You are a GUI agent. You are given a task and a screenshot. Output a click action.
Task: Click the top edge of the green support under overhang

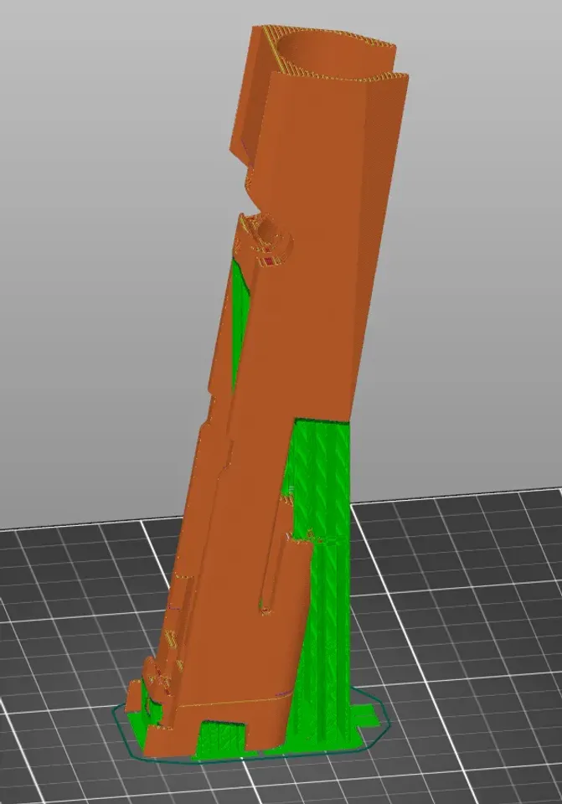(x=322, y=422)
